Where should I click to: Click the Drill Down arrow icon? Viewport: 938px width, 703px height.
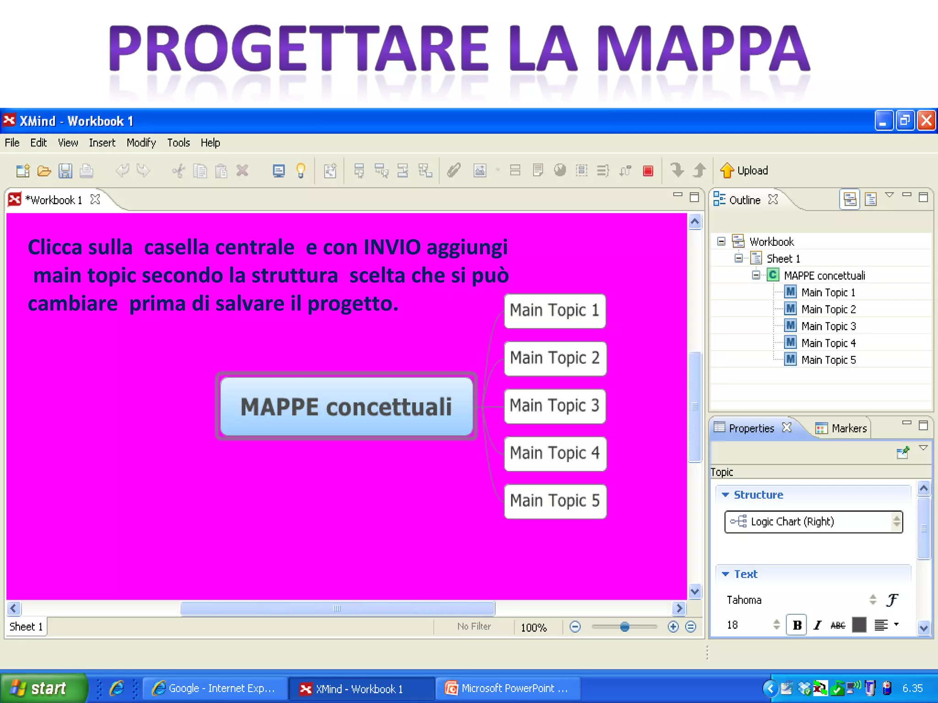(677, 170)
